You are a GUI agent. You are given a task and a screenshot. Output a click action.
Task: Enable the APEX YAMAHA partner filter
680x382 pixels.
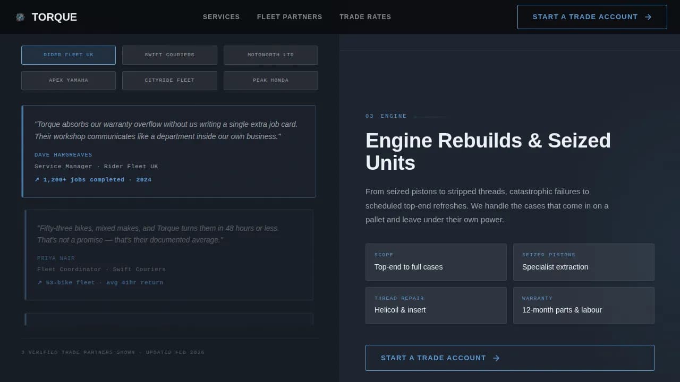pos(68,80)
